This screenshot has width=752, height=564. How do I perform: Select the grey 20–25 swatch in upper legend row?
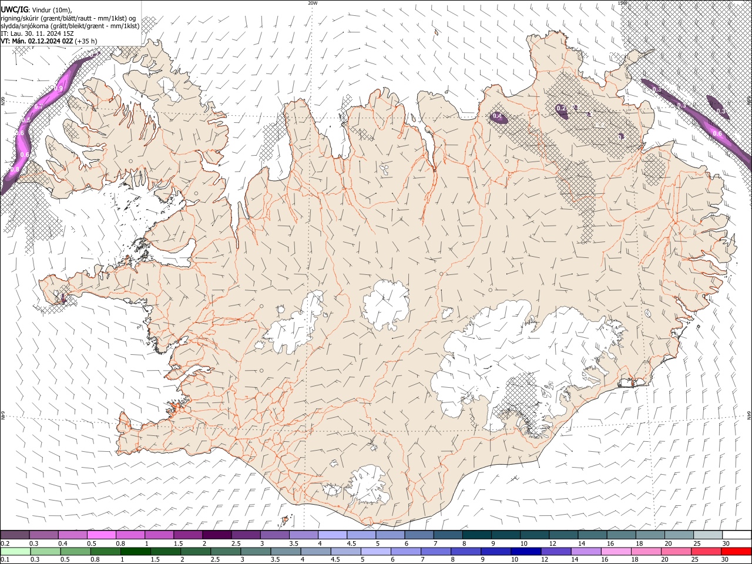(x=679, y=535)
